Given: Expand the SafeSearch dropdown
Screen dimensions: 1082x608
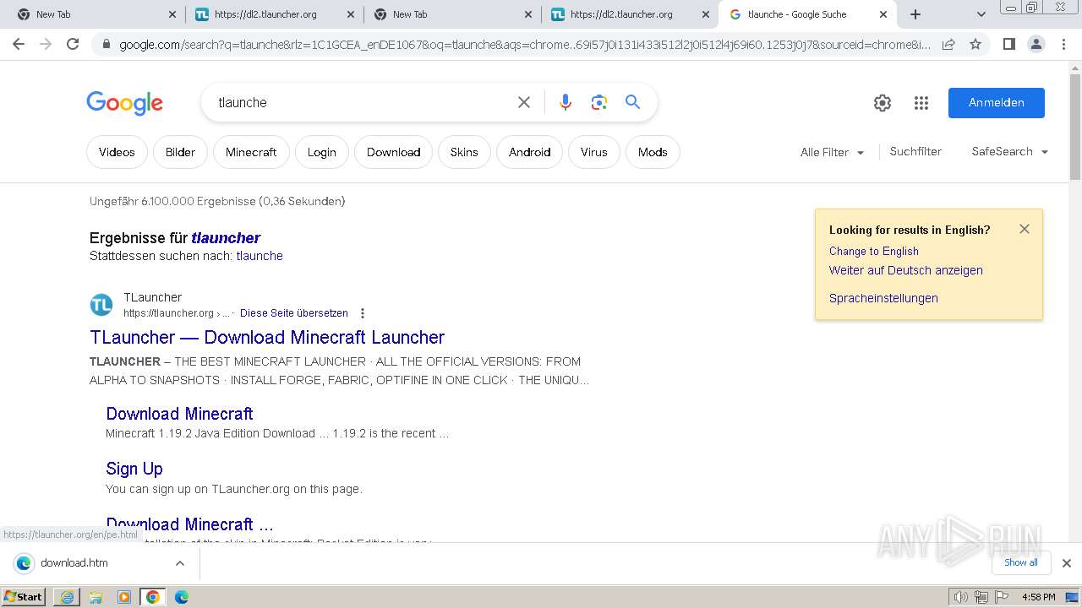Looking at the screenshot, I should (1010, 151).
